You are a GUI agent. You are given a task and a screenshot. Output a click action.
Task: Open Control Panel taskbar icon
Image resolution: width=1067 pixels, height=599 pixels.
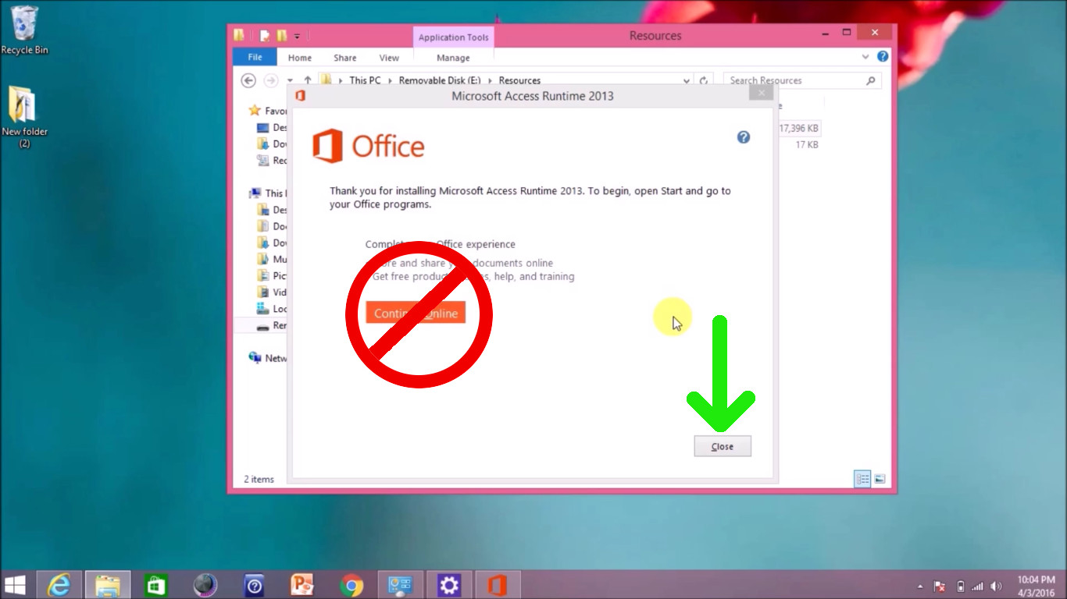(400, 585)
